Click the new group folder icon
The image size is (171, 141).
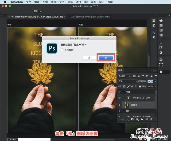142,119
